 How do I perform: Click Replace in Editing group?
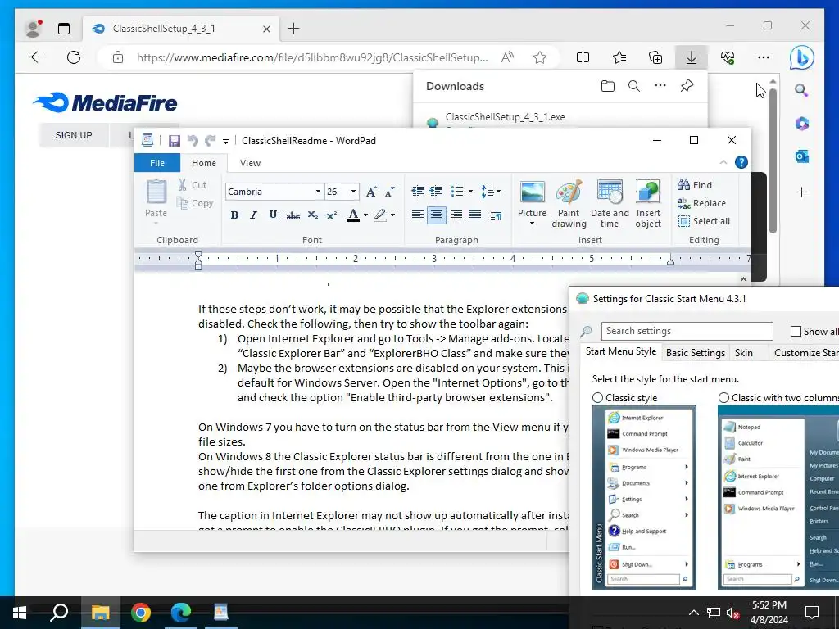pyautogui.click(x=702, y=203)
